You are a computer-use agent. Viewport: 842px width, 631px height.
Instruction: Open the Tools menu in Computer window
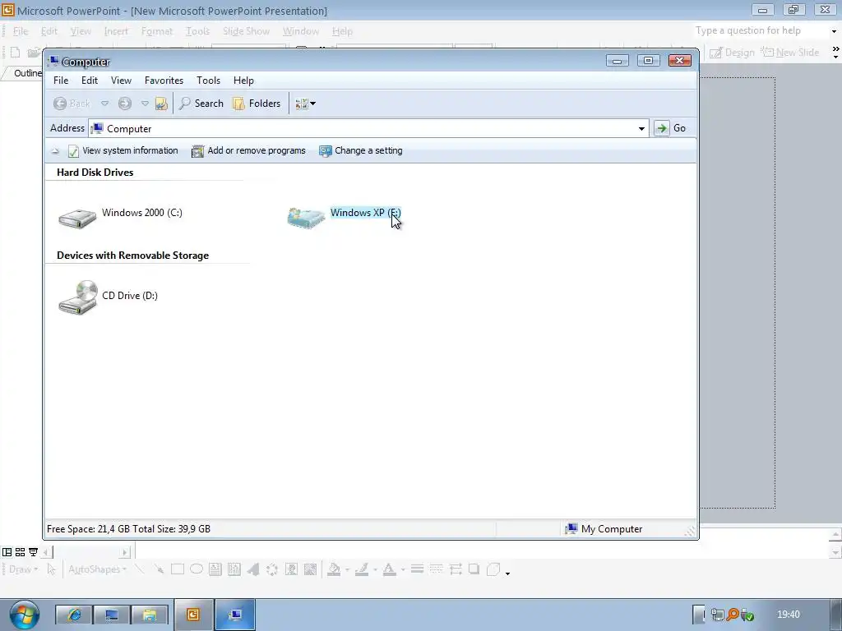point(208,81)
